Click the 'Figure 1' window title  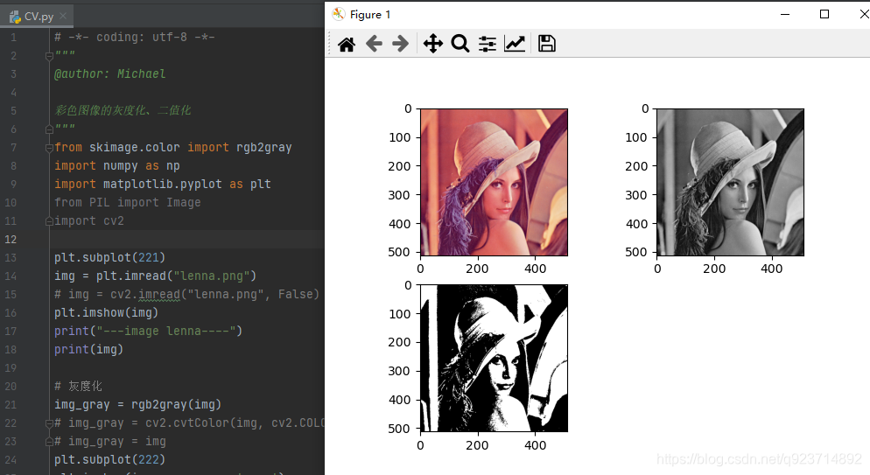(370, 15)
